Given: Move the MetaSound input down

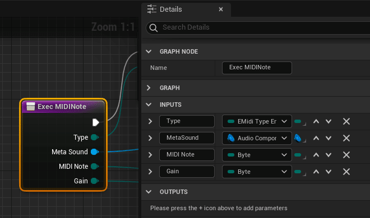Looking at the screenshot, I should [329, 138].
